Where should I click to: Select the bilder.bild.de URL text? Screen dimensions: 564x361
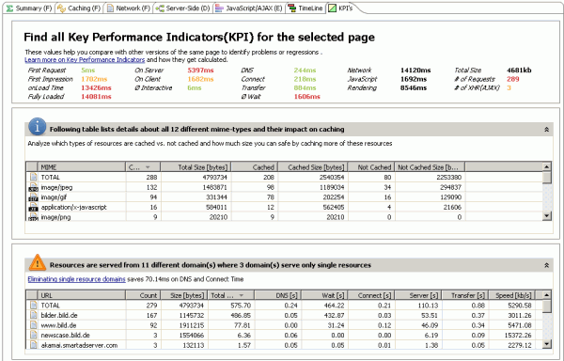click(x=59, y=315)
